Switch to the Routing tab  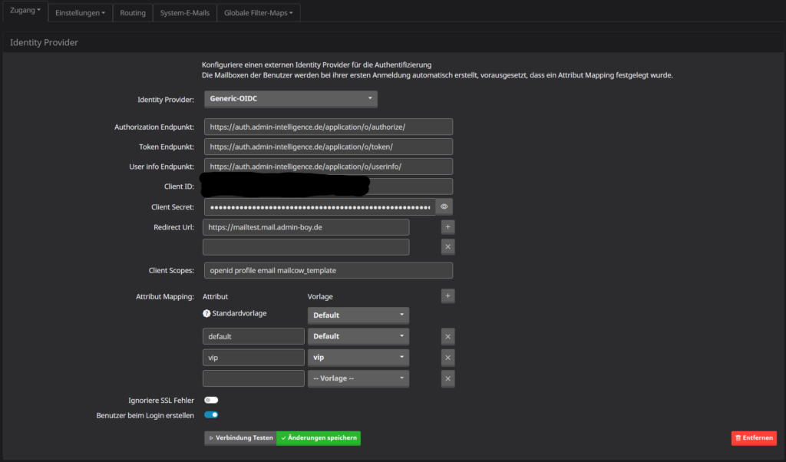[x=133, y=13]
